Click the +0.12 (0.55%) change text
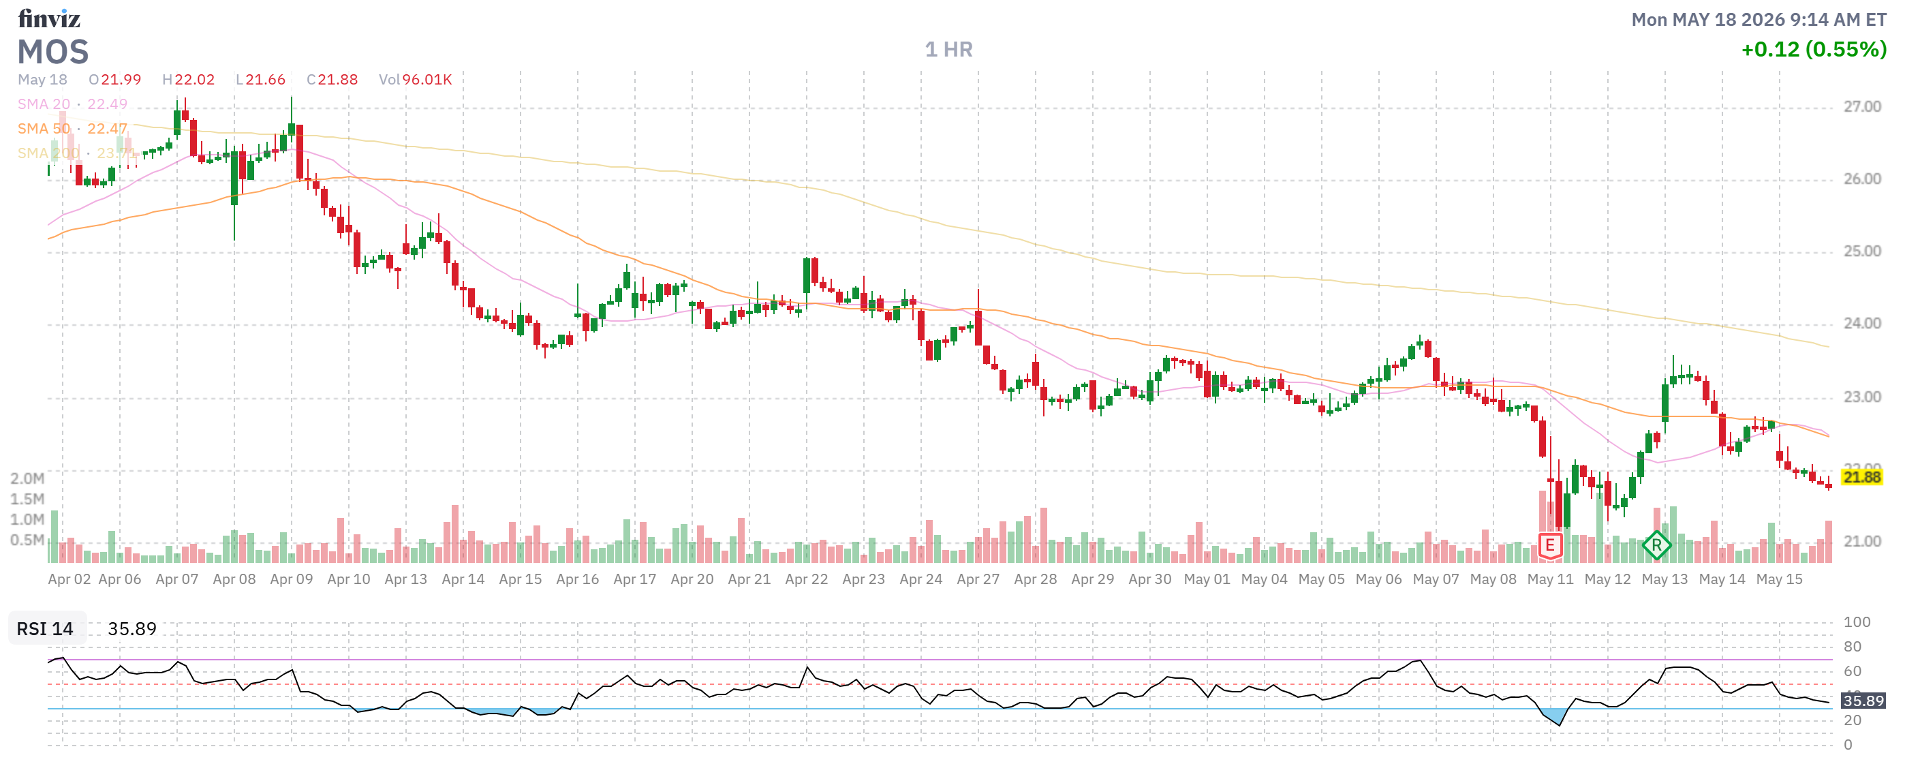This screenshot has height=766, width=1905. pyautogui.click(x=1814, y=50)
